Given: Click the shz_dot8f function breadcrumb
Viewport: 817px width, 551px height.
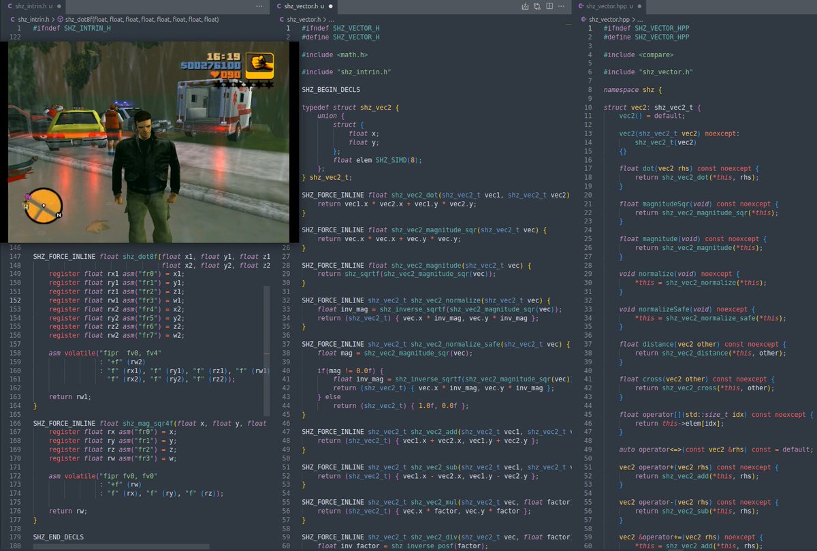Looking at the screenshot, I should 142,19.
